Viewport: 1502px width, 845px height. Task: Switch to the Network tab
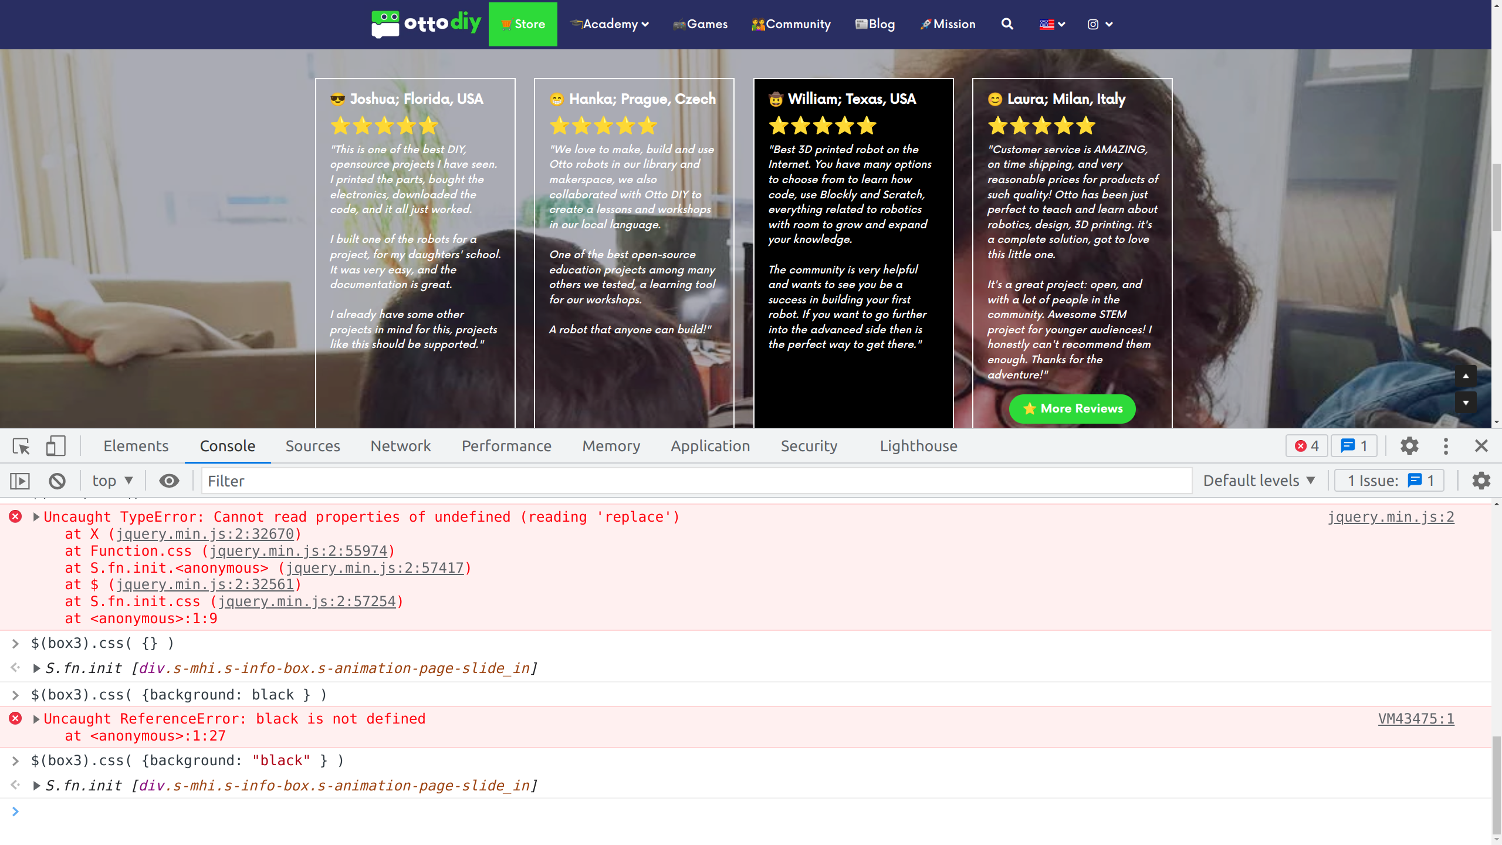[x=400, y=446]
